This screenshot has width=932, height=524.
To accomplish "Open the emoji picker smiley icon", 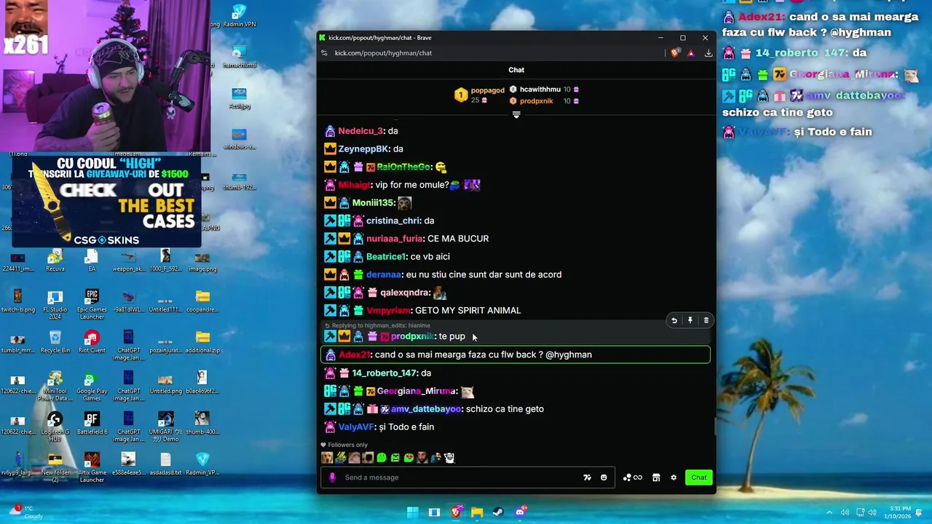I will (604, 477).
